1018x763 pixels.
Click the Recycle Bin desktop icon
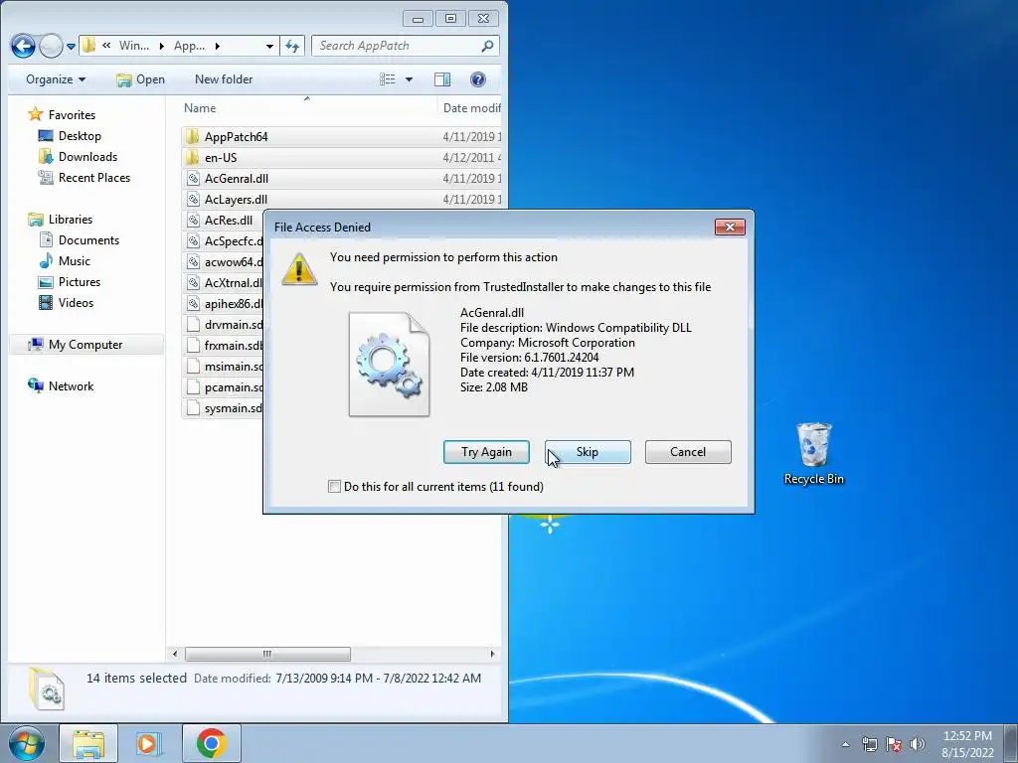pyautogui.click(x=813, y=453)
